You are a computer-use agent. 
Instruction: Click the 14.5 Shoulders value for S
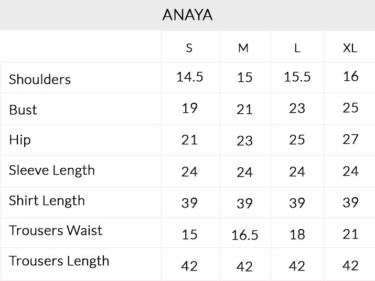coord(190,77)
